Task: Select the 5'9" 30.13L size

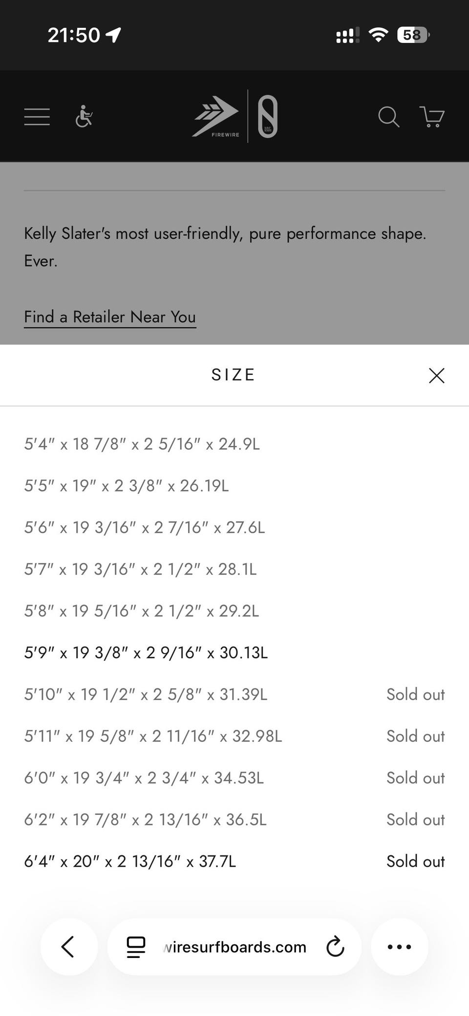Action: 146,653
